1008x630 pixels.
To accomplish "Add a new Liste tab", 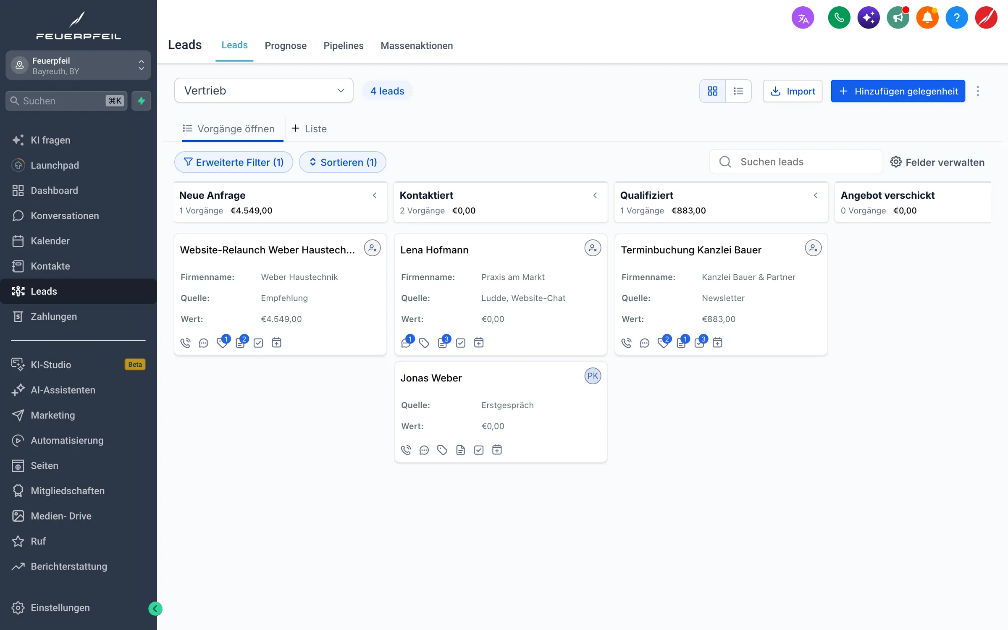I will [309, 129].
